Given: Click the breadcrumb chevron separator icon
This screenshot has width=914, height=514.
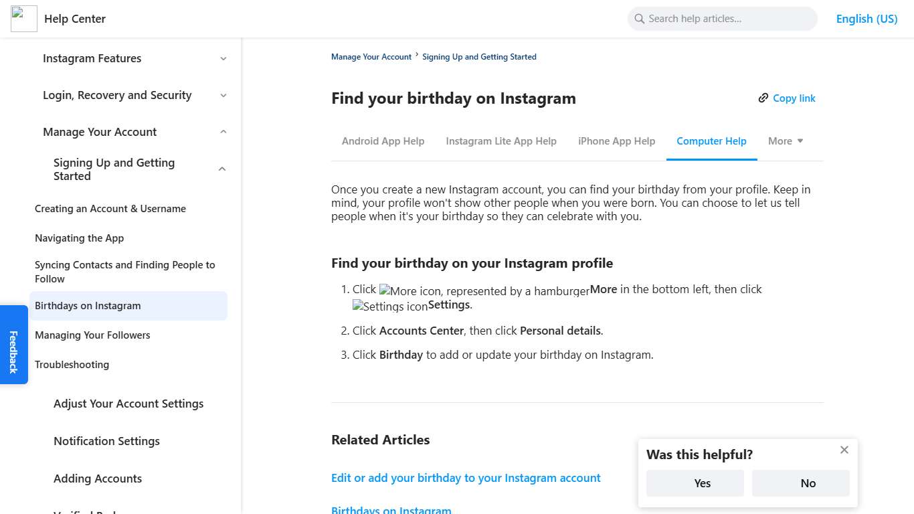Looking at the screenshot, I should click(x=417, y=56).
